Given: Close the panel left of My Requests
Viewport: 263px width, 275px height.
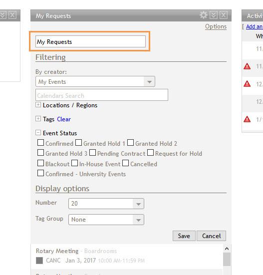Looking at the screenshot, I should 12,15.
